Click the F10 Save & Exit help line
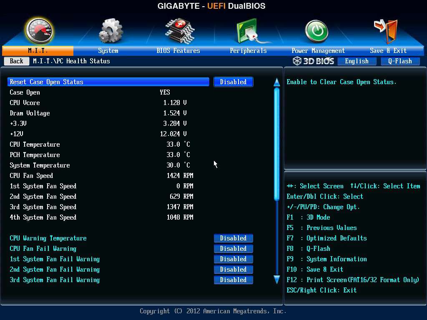427x320 pixels. (315, 270)
